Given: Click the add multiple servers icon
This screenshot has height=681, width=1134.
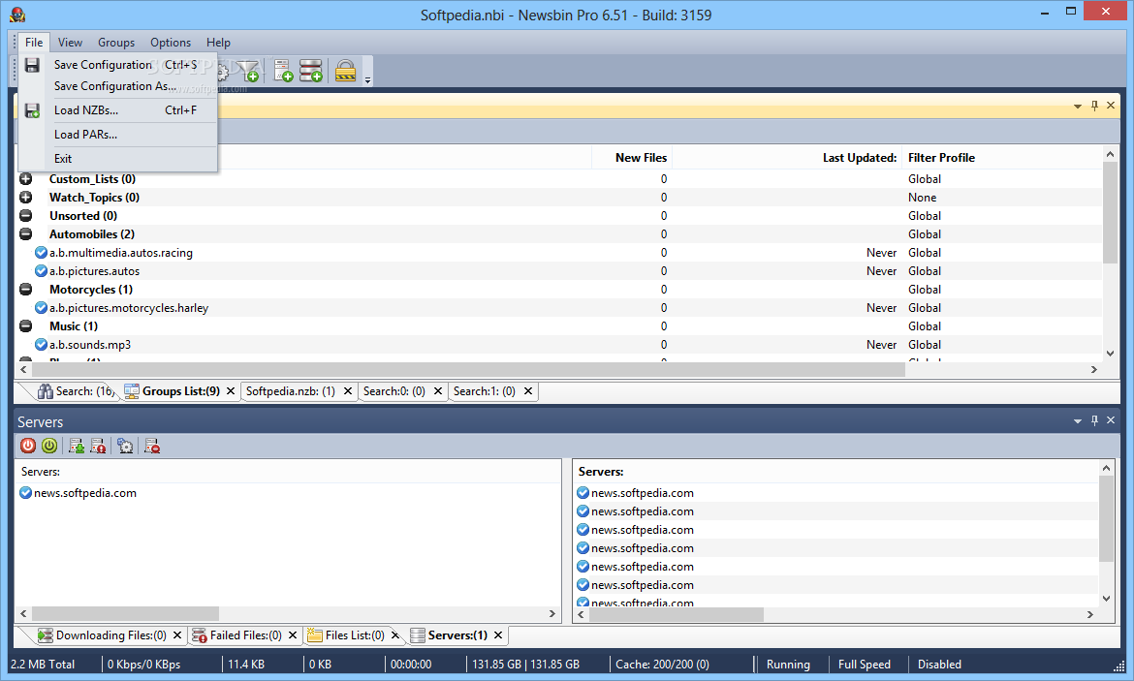Looking at the screenshot, I should click(310, 71).
